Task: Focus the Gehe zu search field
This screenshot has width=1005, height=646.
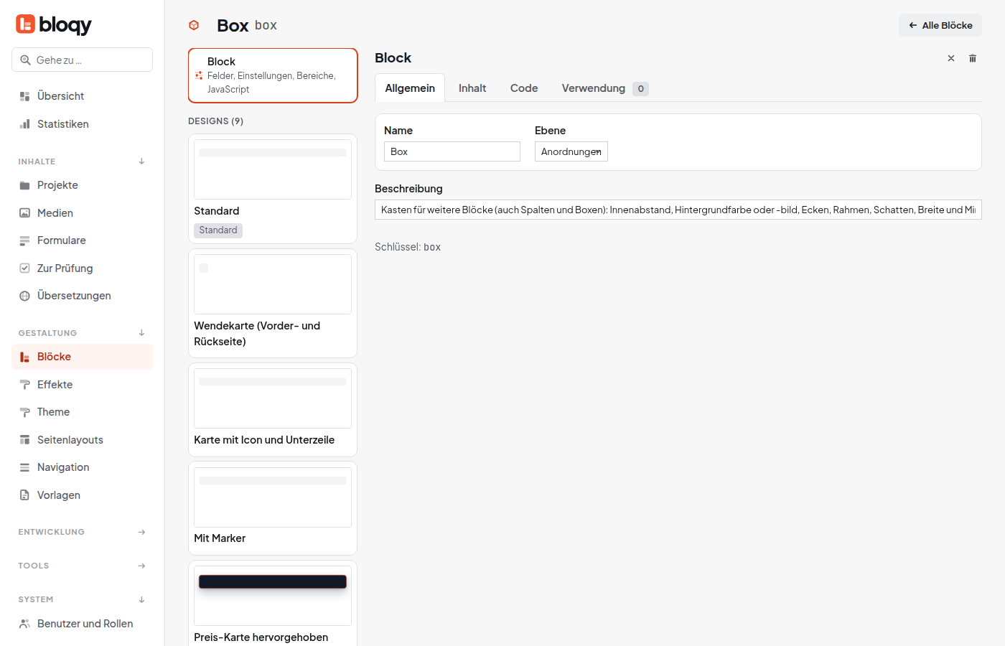Action: [82, 60]
